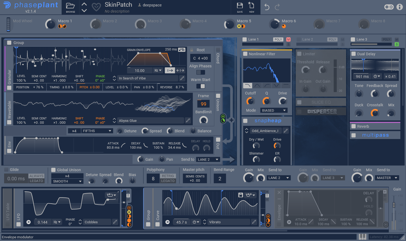
Task: Select the REVERSE granular parameter tab
Action: point(172,87)
